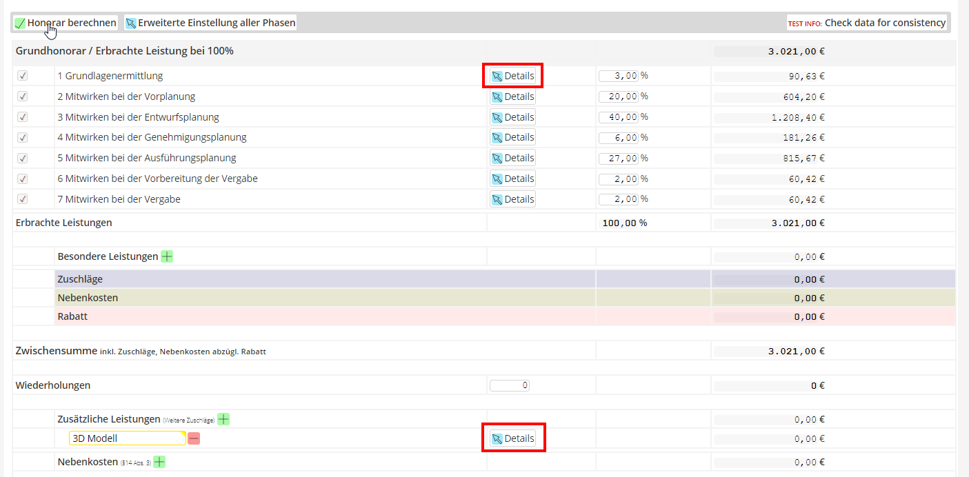Click the green checkmark icon of Honorar berechnen

(x=20, y=23)
